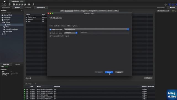Click the Create new view icon

click(19, 4)
